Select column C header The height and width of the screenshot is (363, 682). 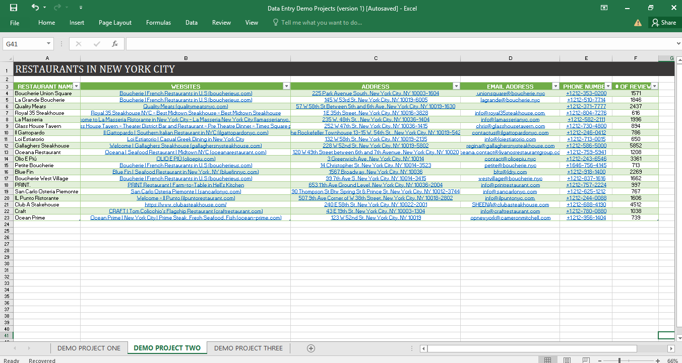click(x=376, y=58)
